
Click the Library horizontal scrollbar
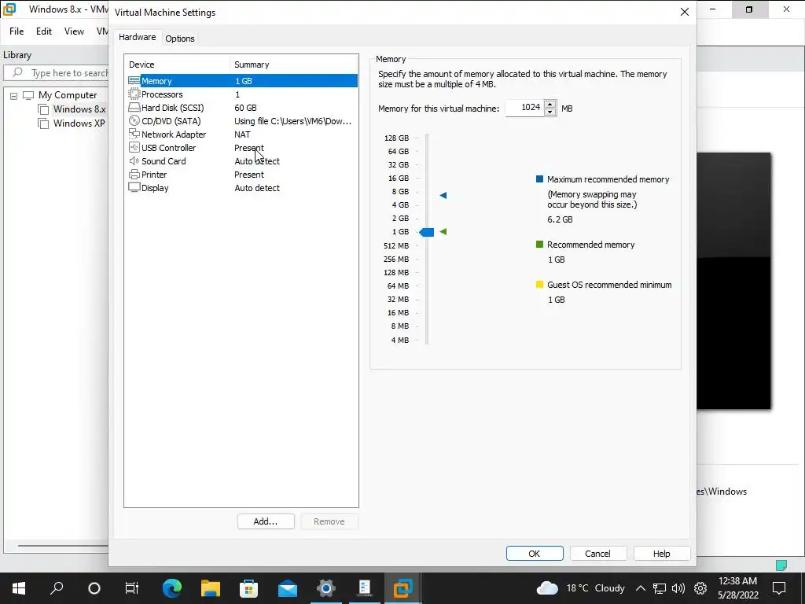pos(63,546)
